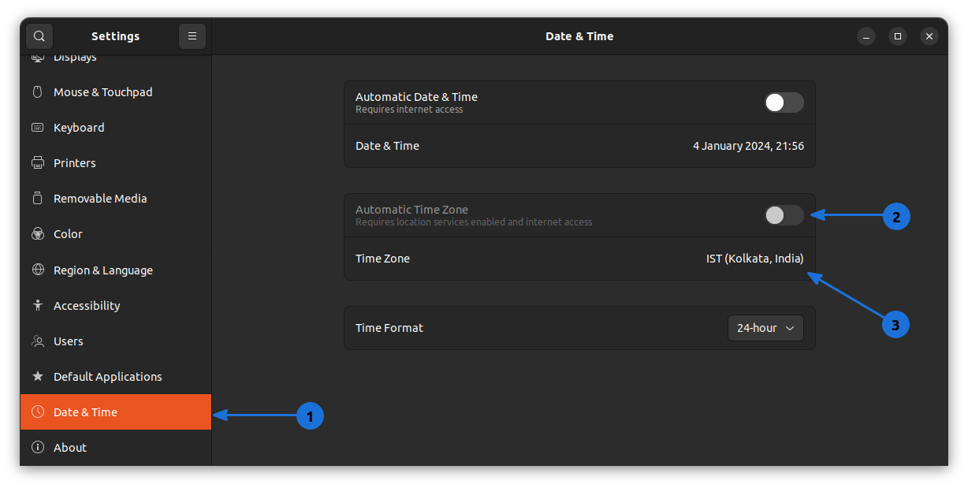Switch to Region & Language panel
This screenshot has width=968, height=488.
coord(116,270)
